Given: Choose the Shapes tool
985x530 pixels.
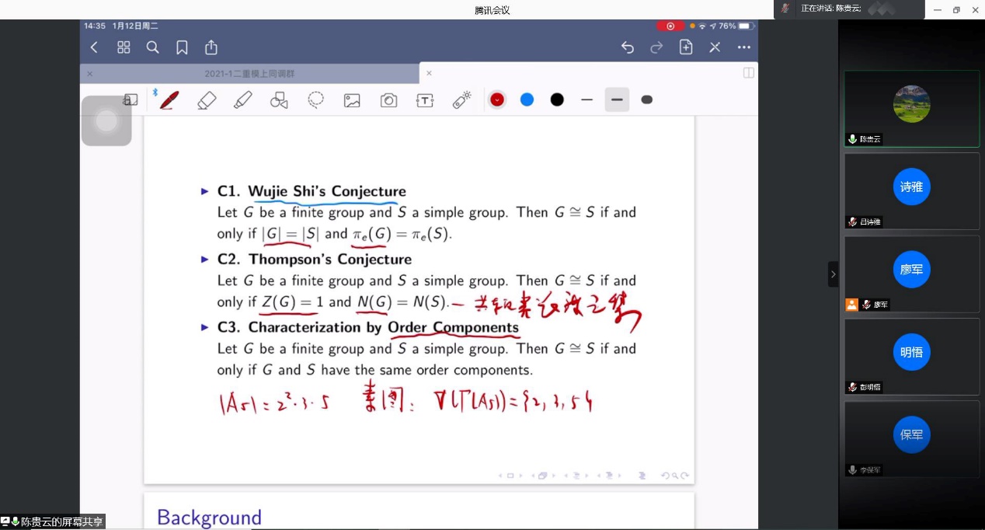Looking at the screenshot, I should click(279, 99).
